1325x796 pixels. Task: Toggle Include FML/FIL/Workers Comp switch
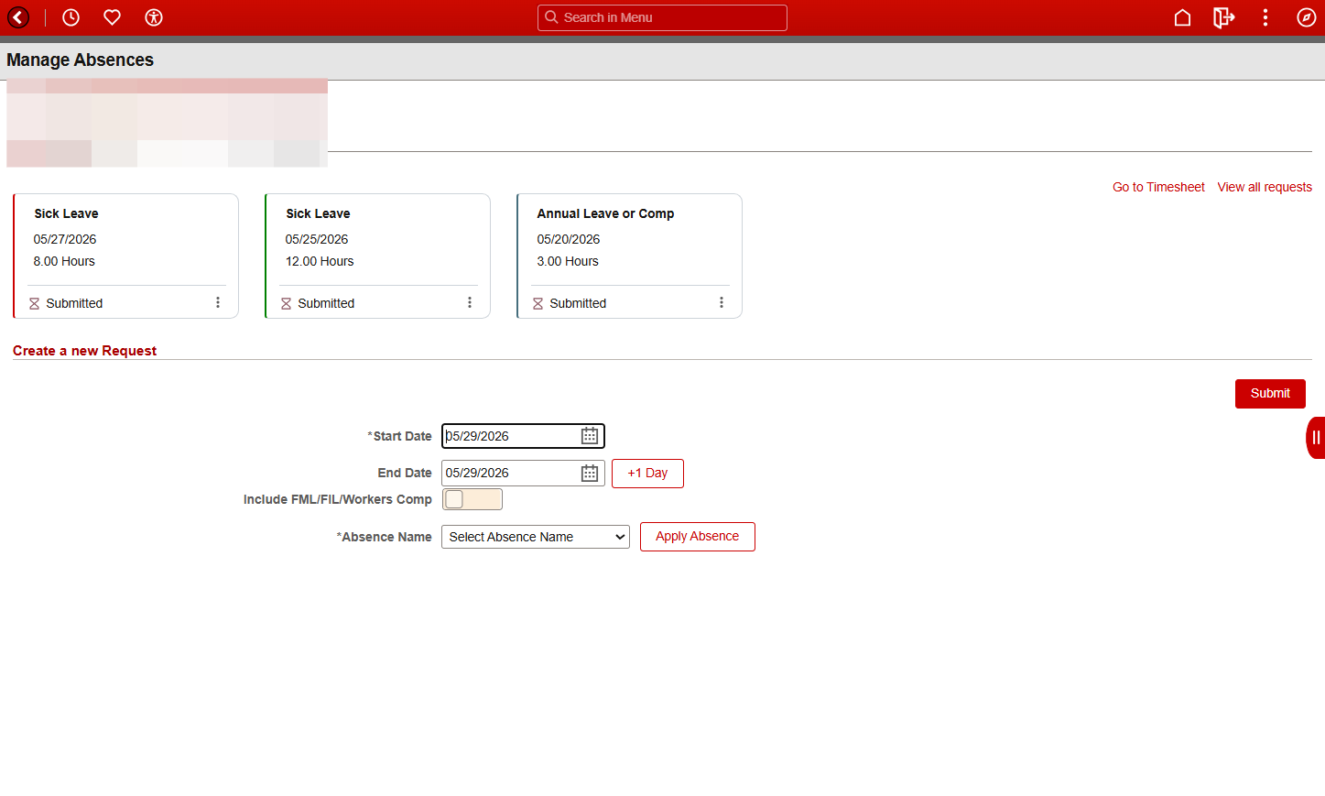coord(472,499)
